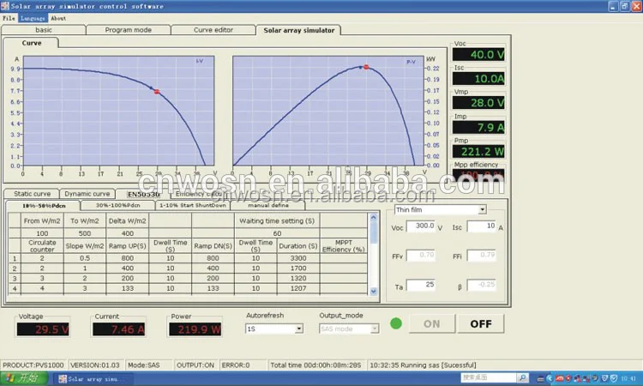
Task: Open the Thin film panel type dropdown
Action: coord(482,209)
